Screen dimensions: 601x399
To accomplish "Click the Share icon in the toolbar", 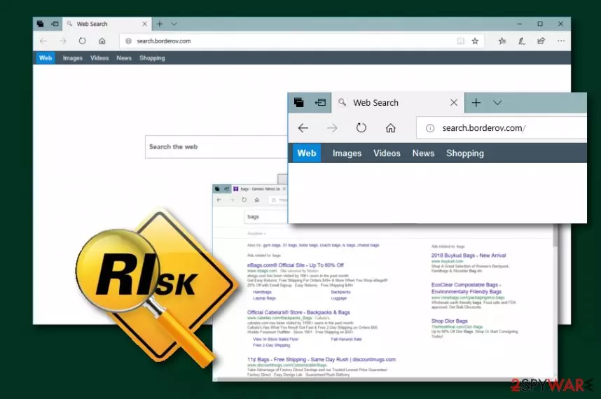I will (x=541, y=41).
